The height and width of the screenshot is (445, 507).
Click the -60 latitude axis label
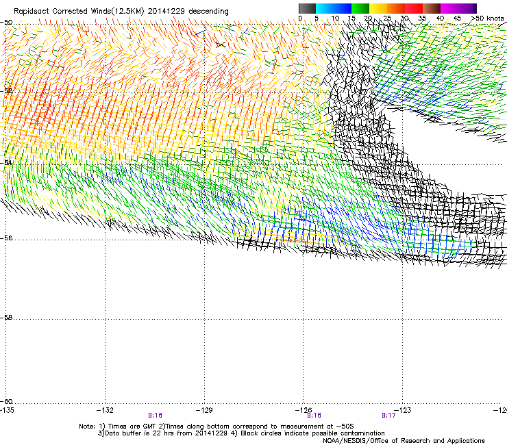[x=6, y=401]
